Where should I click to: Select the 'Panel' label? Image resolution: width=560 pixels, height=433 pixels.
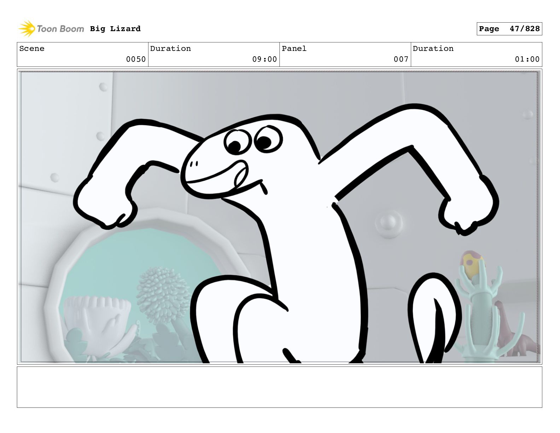pyautogui.click(x=294, y=48)
